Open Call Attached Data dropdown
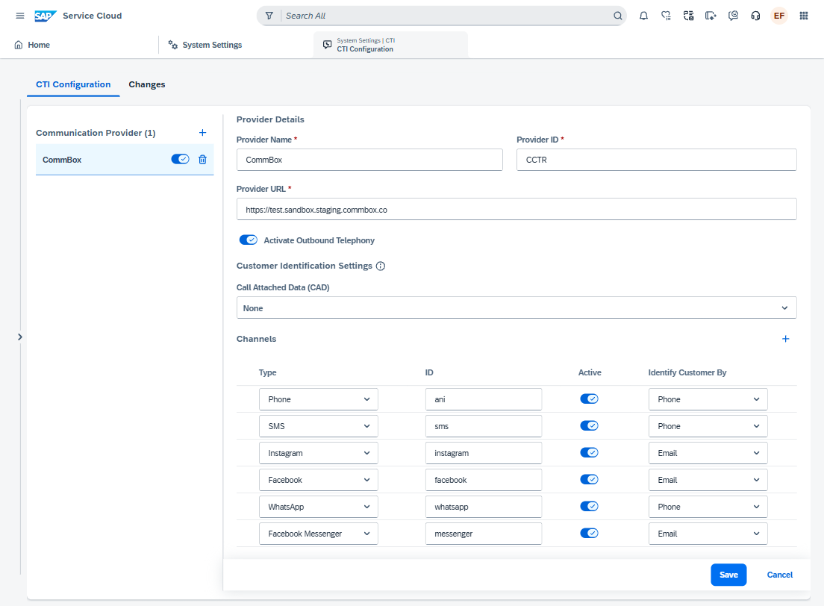824x606 pixels. pyautogui.click(x=516, y=308)
